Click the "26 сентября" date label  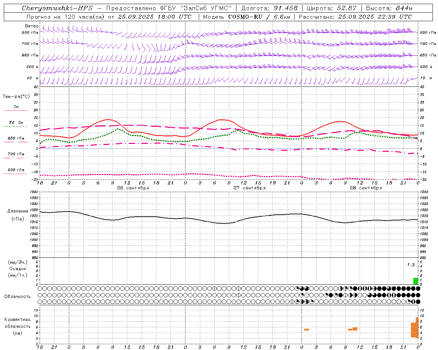(133, 188)
